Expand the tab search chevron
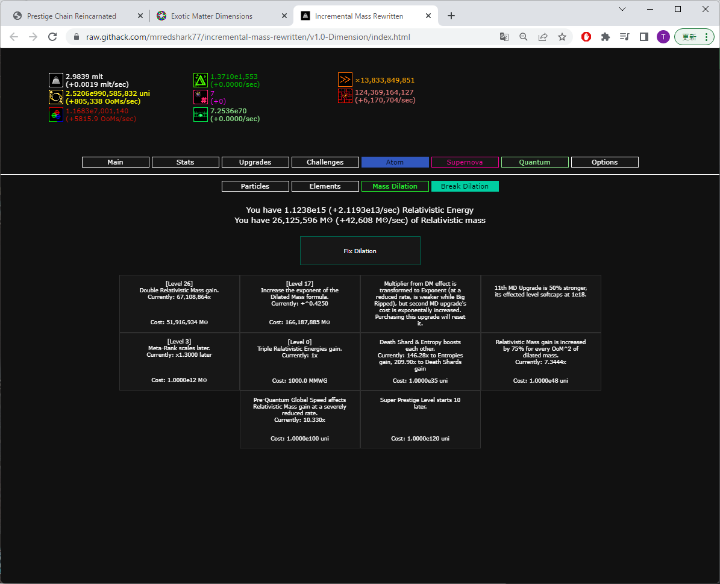Viewport: 720px width, 584px height. (622, 9)
